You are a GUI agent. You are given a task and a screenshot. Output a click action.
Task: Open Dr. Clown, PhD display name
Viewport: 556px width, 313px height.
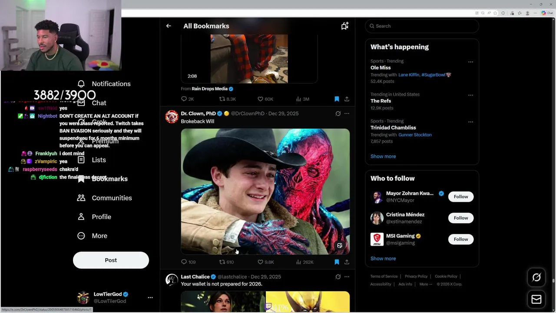click(199, 113)
